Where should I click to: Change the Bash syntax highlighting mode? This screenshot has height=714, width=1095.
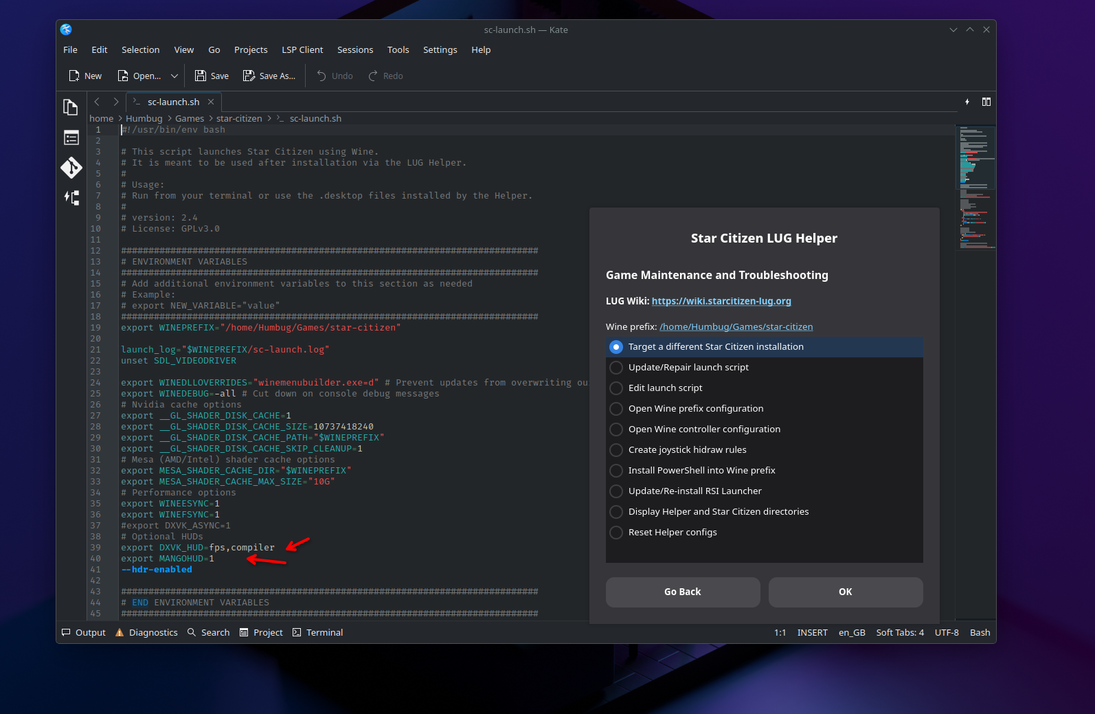[x=980, y=632]
